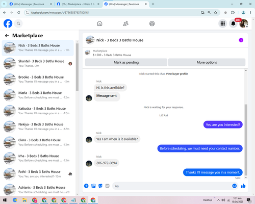Open Adrianis conversation in list
The image size is (255, 204).
click(38, 190)
